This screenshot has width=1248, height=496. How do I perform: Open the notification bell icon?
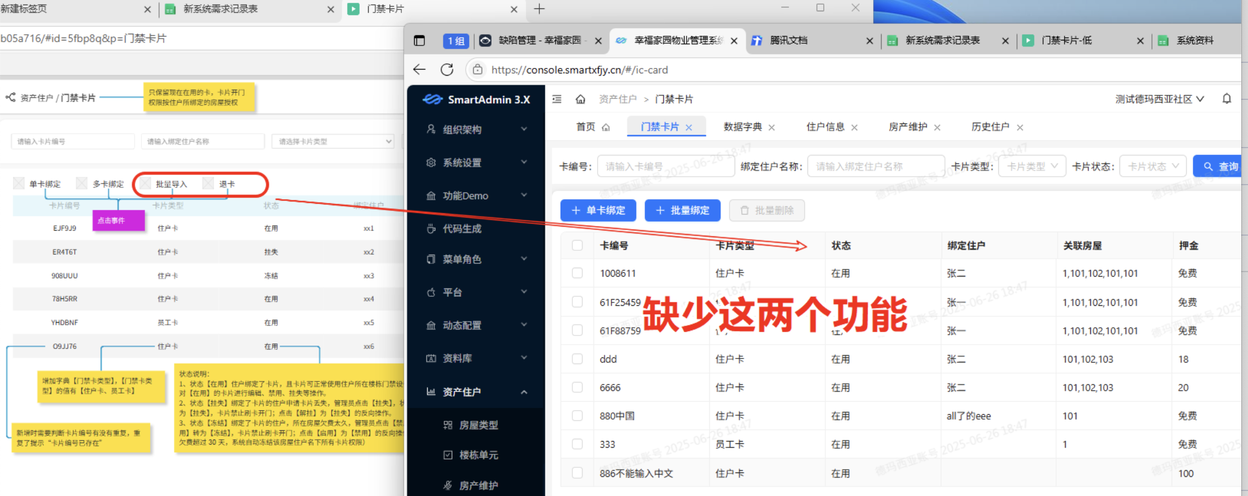coord(1227,99)
